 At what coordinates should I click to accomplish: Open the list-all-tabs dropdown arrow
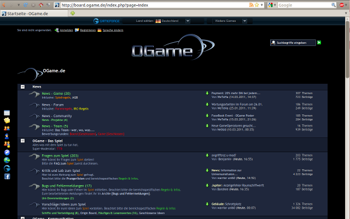(x=346, y=13)
